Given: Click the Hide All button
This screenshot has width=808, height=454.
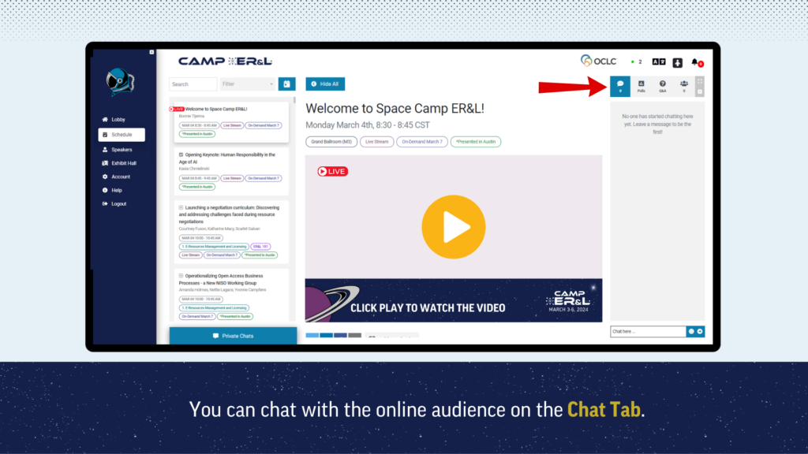Looking at the screenshot, I should point(325,84).
